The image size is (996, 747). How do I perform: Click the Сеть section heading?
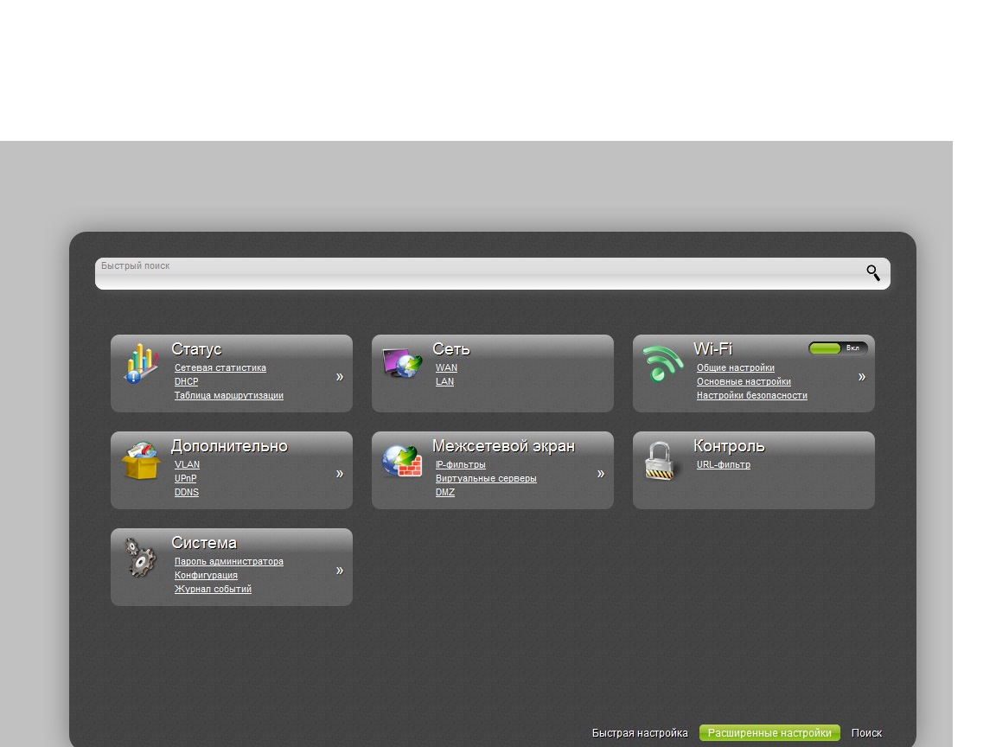tap(451, 349)
